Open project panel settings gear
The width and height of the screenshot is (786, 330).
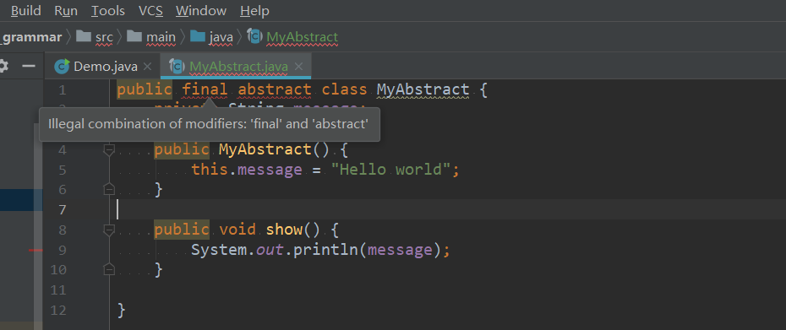pyautogui.click(x=3, y=66)
